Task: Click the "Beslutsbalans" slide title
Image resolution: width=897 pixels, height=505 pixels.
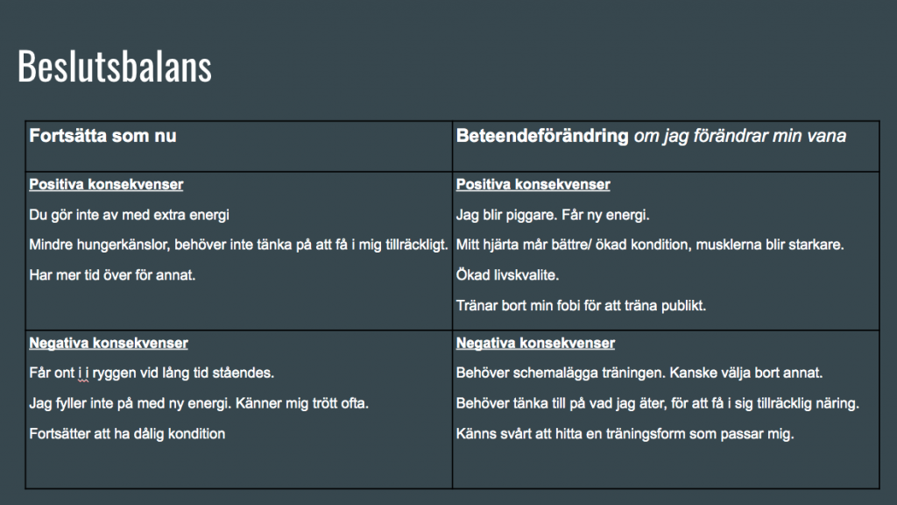Action: click(x=114, y=67)
